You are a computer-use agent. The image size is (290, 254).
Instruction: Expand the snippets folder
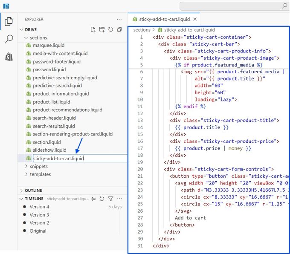26,166
